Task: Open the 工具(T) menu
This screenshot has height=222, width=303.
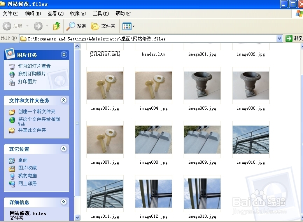Action: pyautogui.click(x=101, y=14)
